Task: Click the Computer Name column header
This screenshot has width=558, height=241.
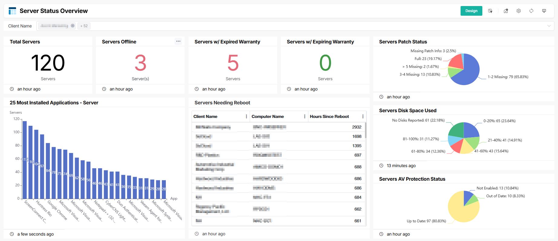Action: point(268,116)
